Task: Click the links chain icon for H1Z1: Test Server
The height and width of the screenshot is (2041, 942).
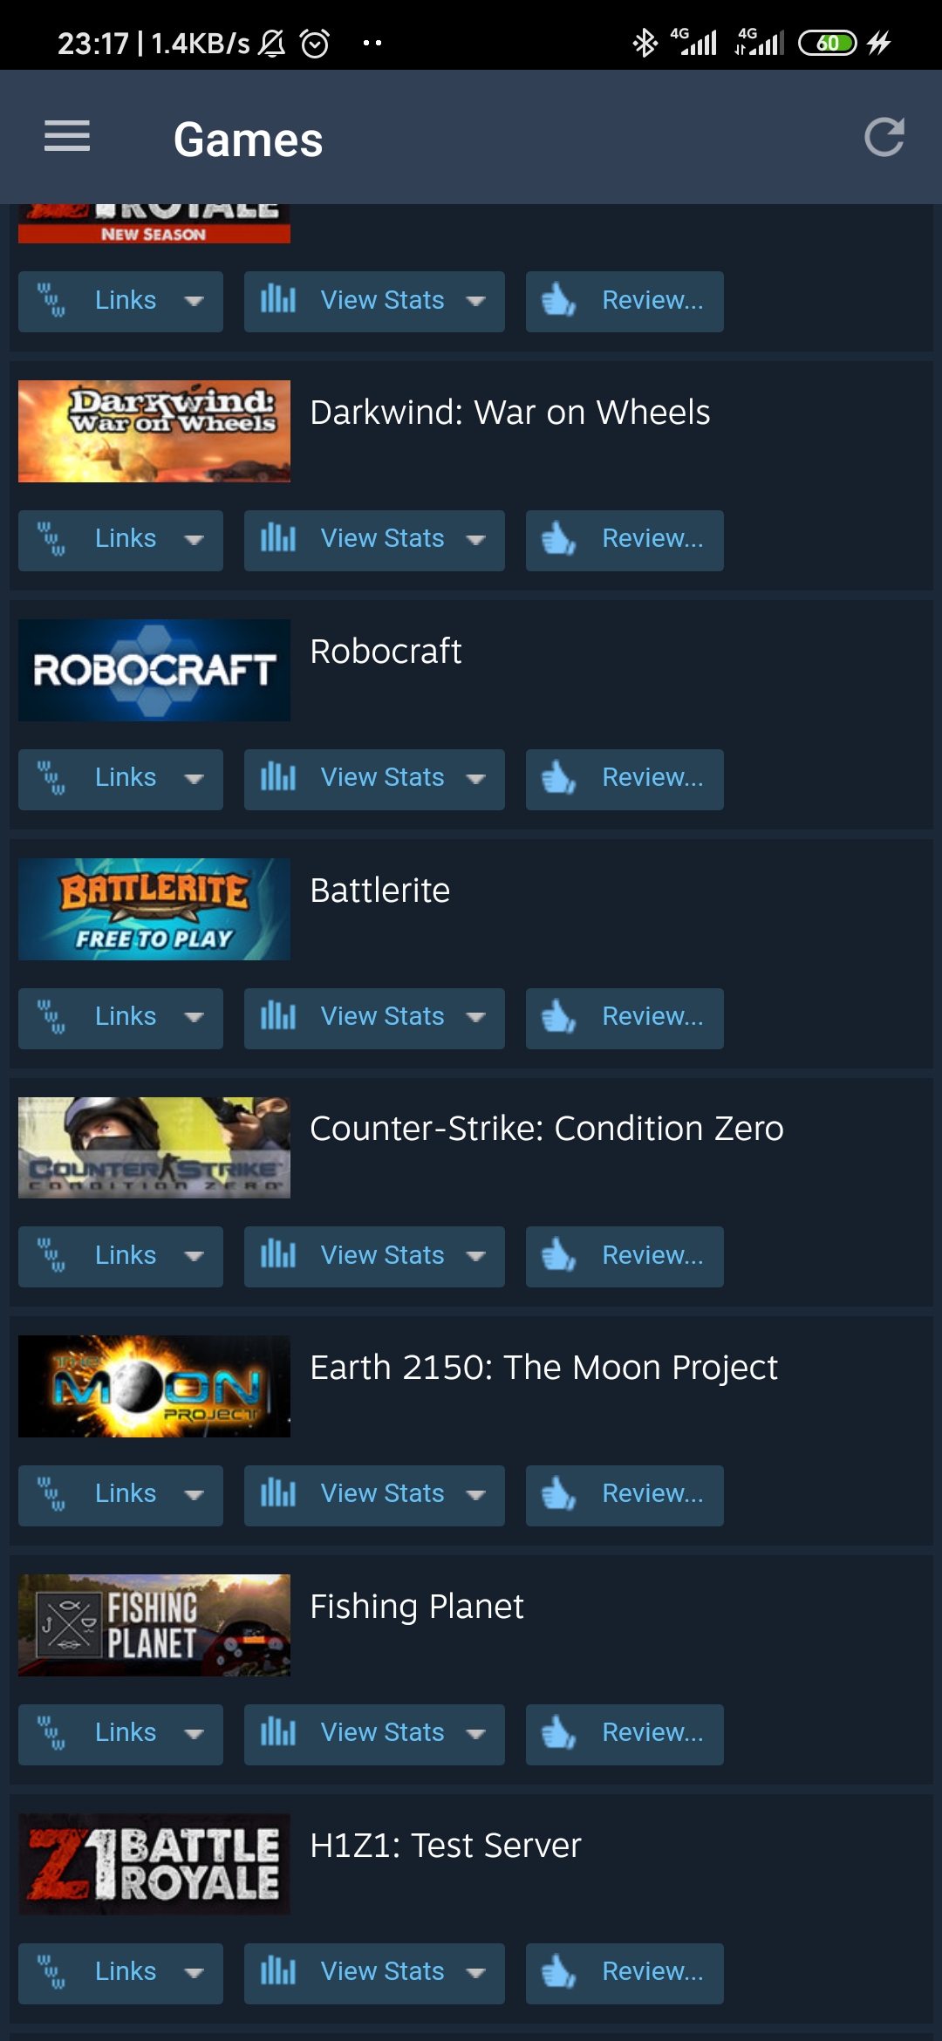Action: pos(51,1972)
